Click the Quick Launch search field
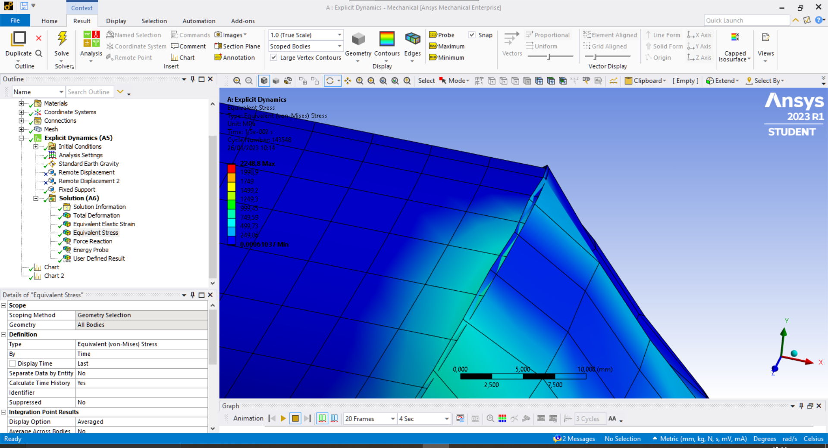This screenshot has height=448, width=828. pyautogui.click(x=746, y=20)
